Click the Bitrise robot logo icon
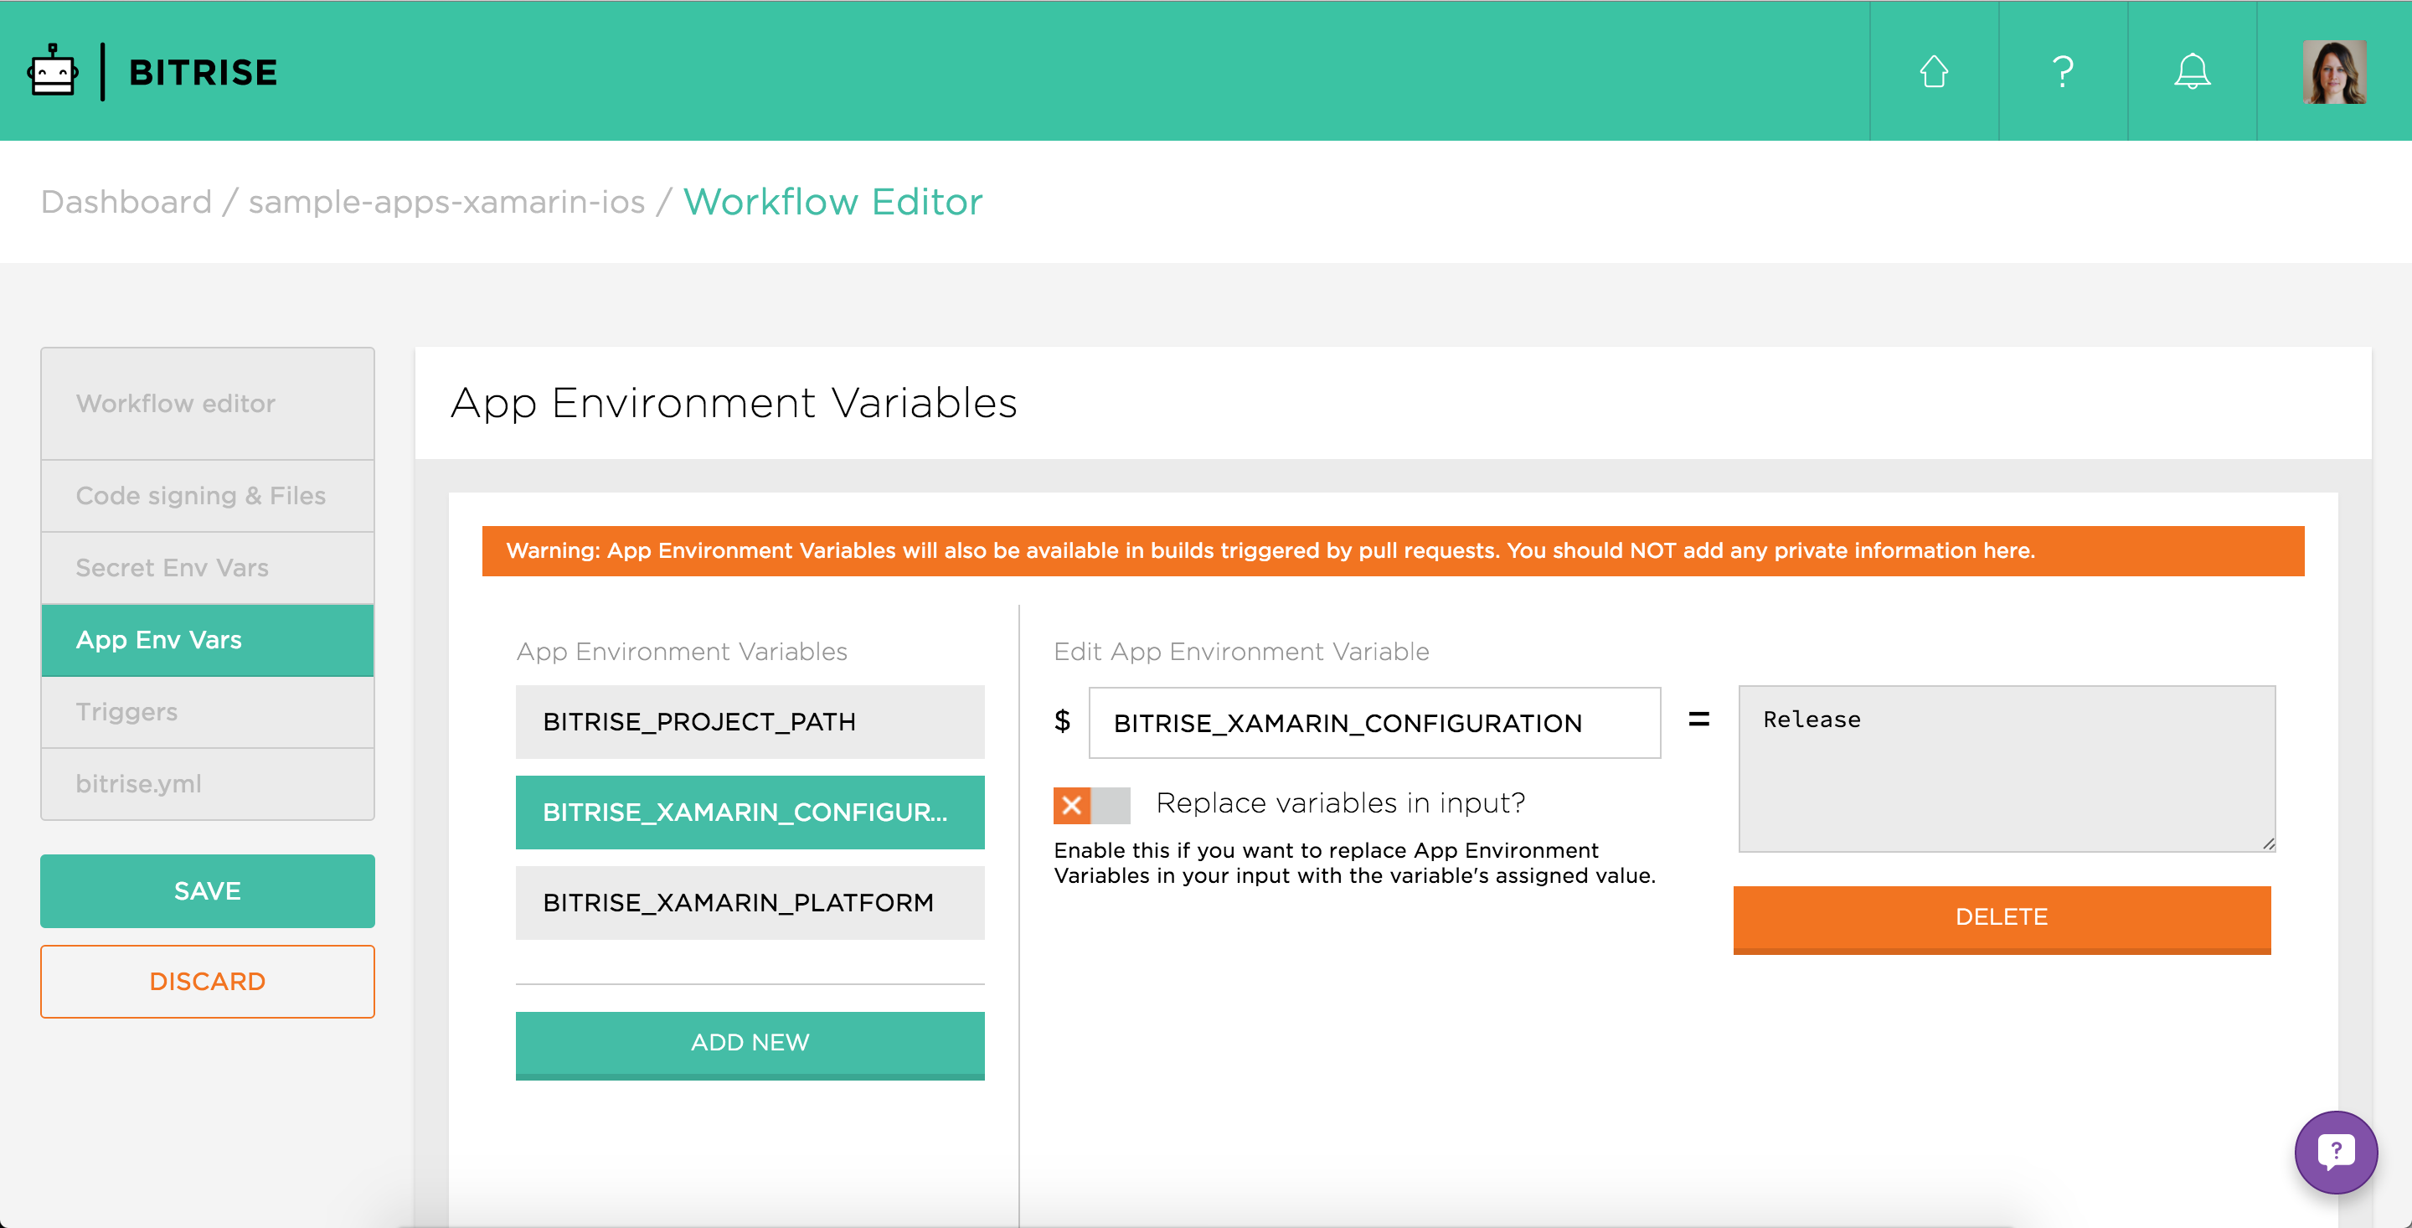Image resolution: width=2412 pixels, height=1228 pixels. (x=53, y=71)
